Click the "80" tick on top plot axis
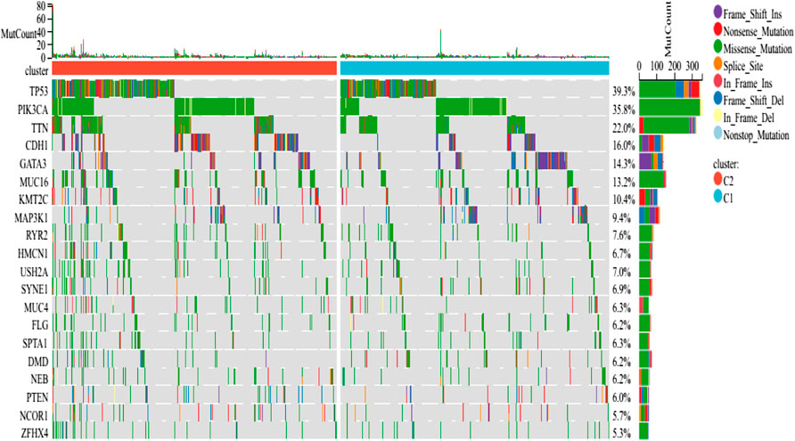Viewport: 795px width, 441px height. (x=41, y=6)
